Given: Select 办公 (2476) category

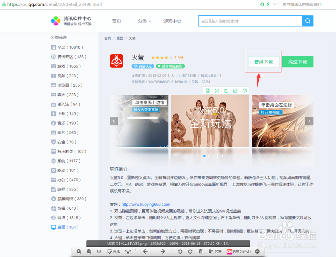Looking at the screenshot, I should (x=66, y=180).
